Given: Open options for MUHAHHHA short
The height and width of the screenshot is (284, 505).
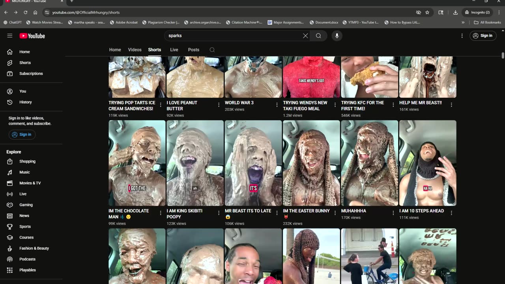Looking at the screenshot, I should pyautogui.click(x=393, y=213).
